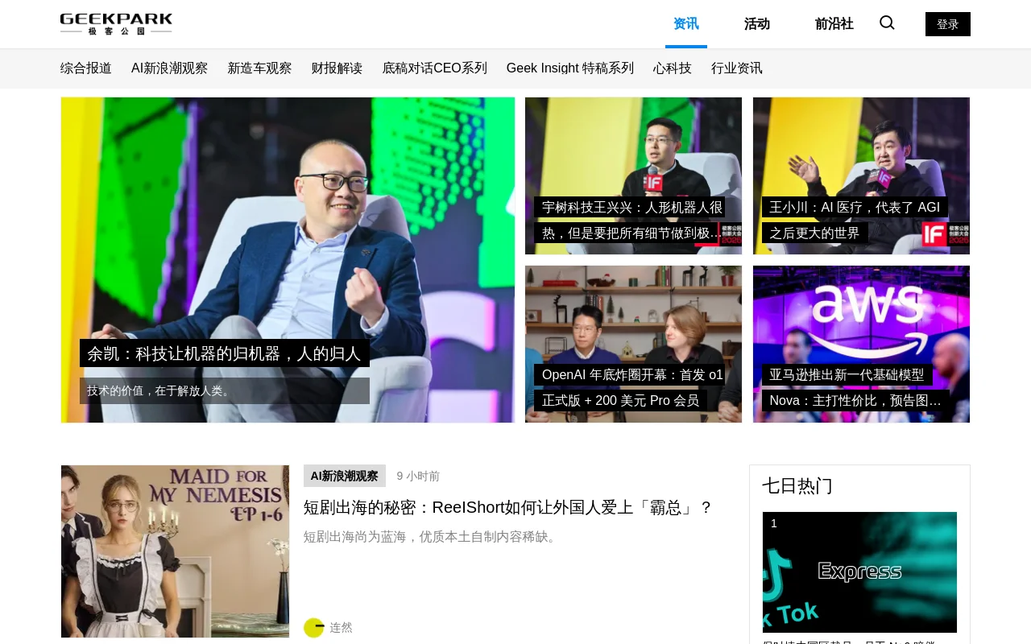Open the ReelShort 短剧出海 article headline
Screen dimensions: 1031x644
point(507,507)
